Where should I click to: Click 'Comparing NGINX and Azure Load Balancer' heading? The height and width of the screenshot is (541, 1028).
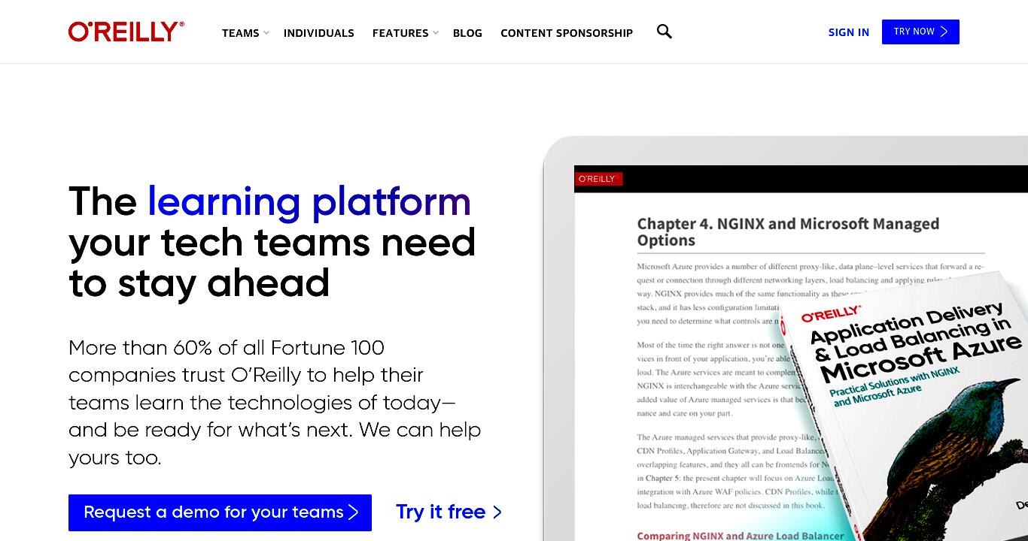[741, 536]
